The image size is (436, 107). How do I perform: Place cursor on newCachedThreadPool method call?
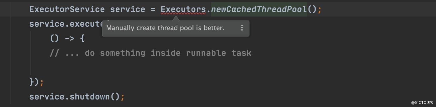(259, 9)
